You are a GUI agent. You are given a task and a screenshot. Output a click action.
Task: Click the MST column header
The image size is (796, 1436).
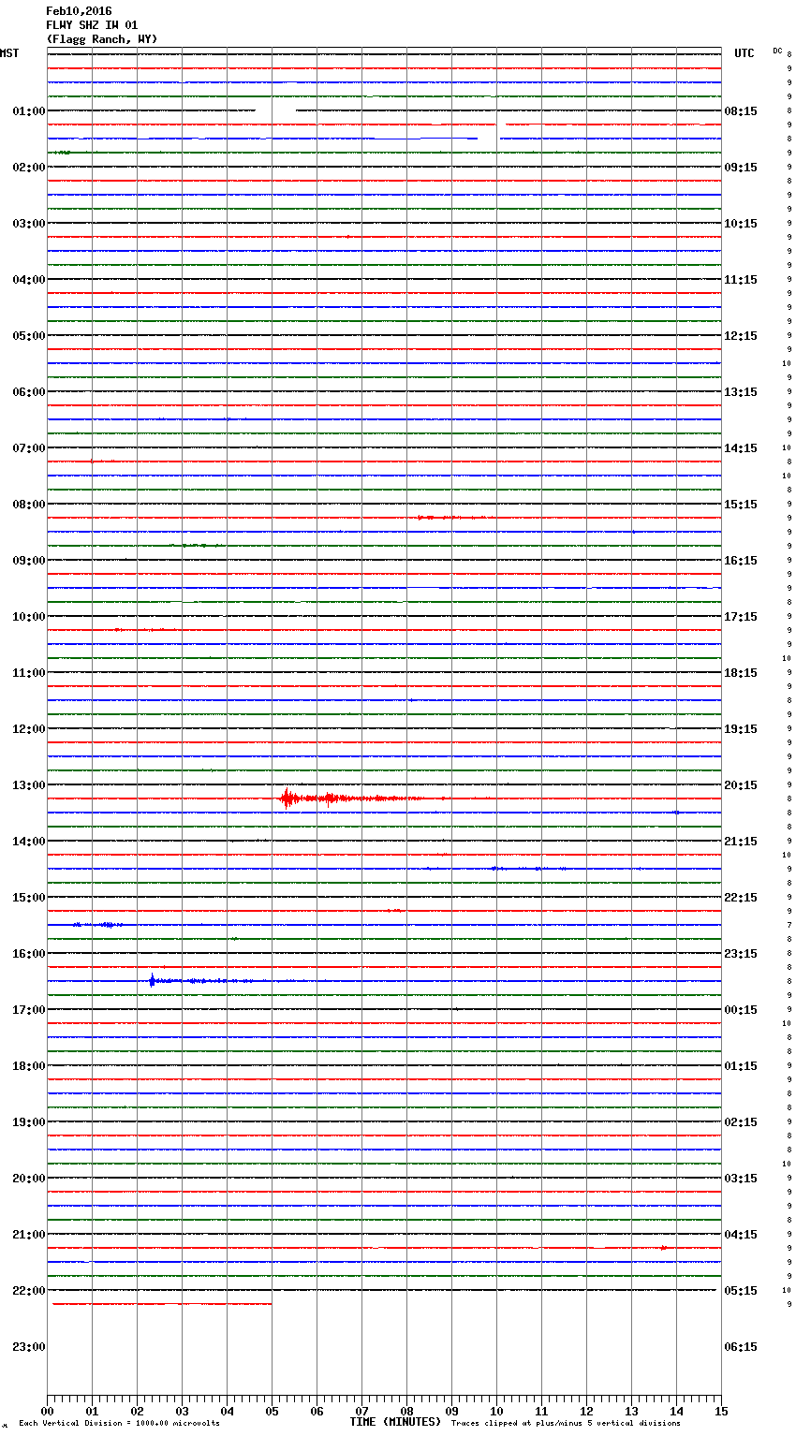tap(9, 53)
